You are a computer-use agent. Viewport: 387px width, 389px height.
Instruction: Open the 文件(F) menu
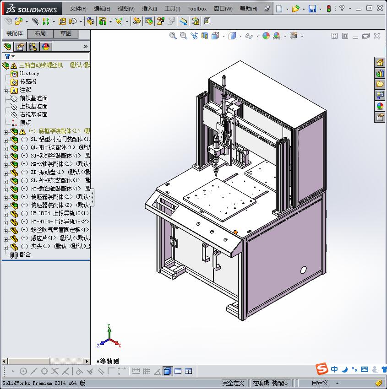click(x=78, y=9)
